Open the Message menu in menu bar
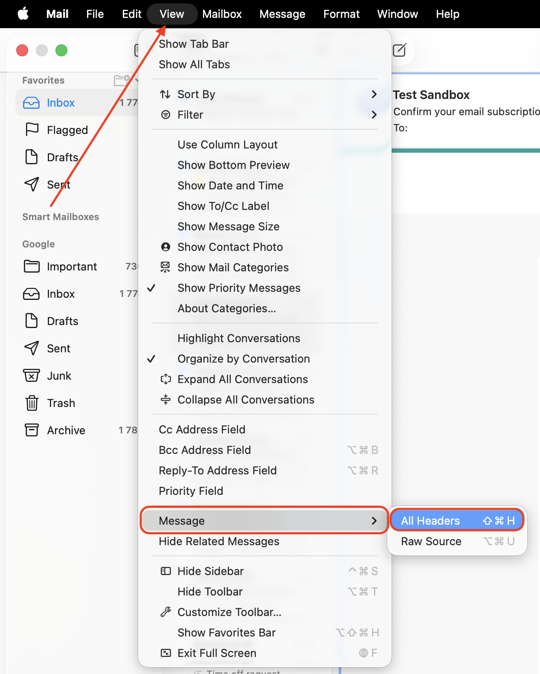 (282, 14)
